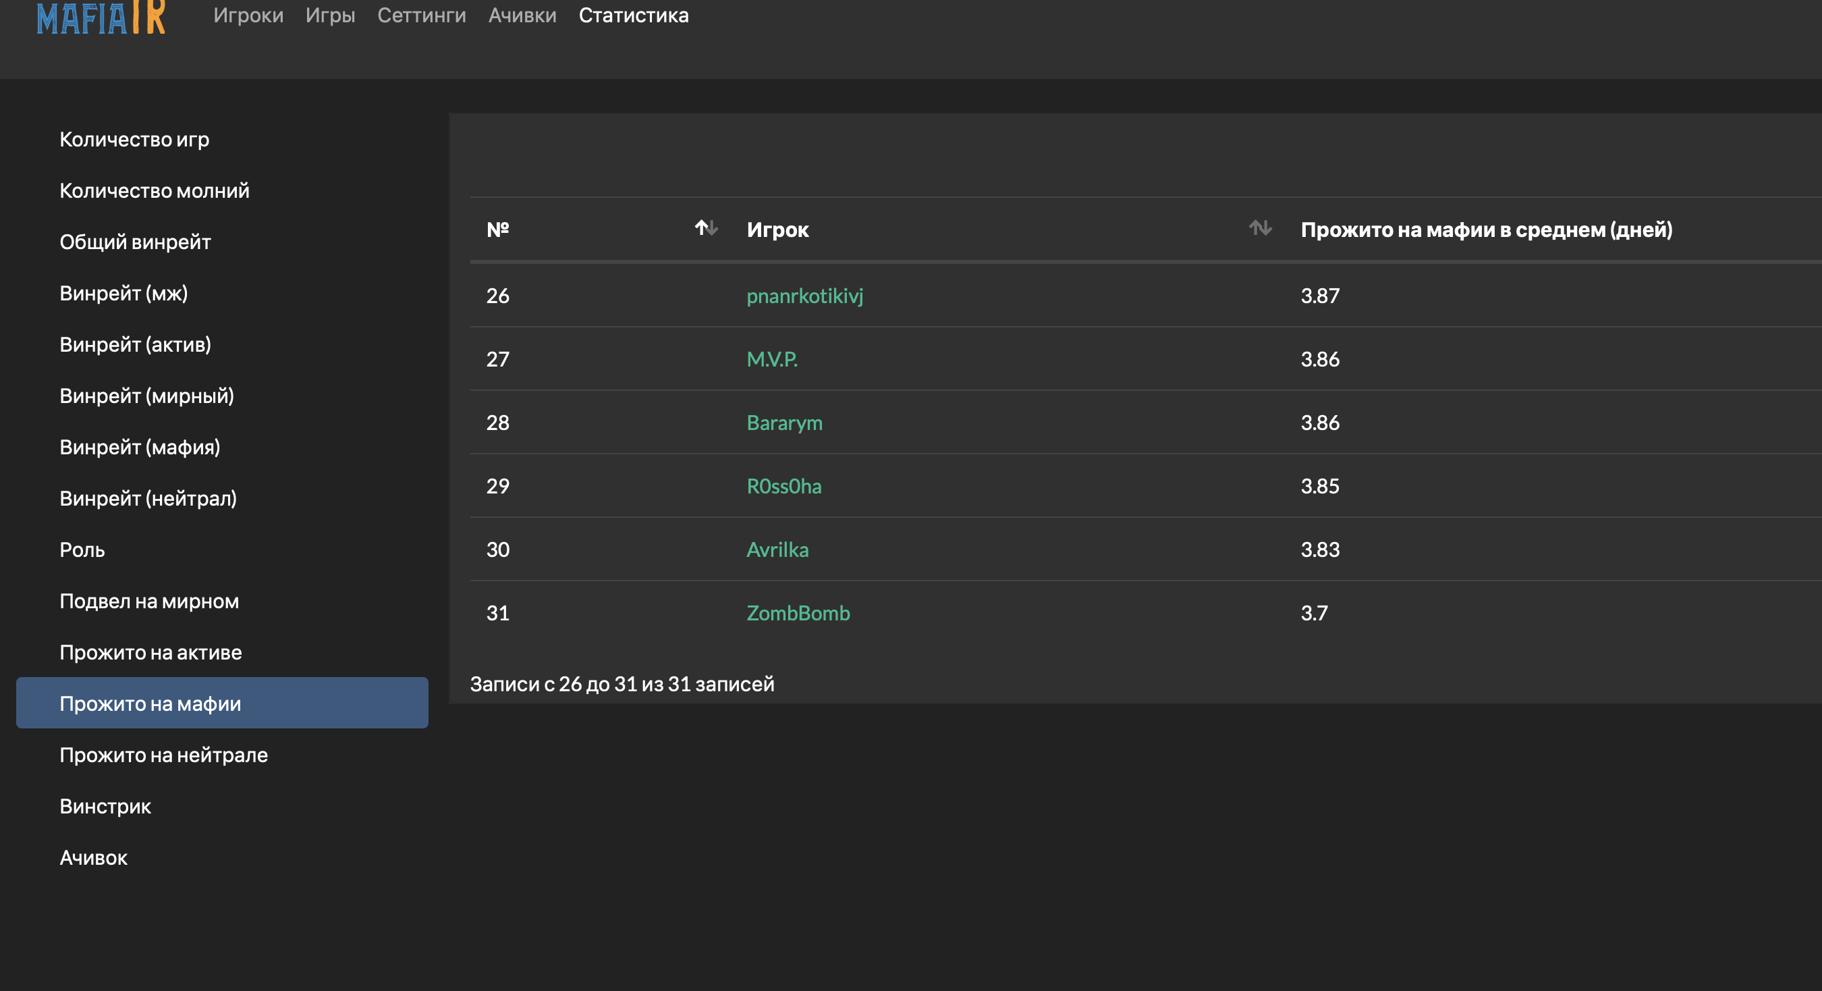Open player R0ss0ha profile link
This screenshot has width=1822, height=991.
[x=783, y=486]
